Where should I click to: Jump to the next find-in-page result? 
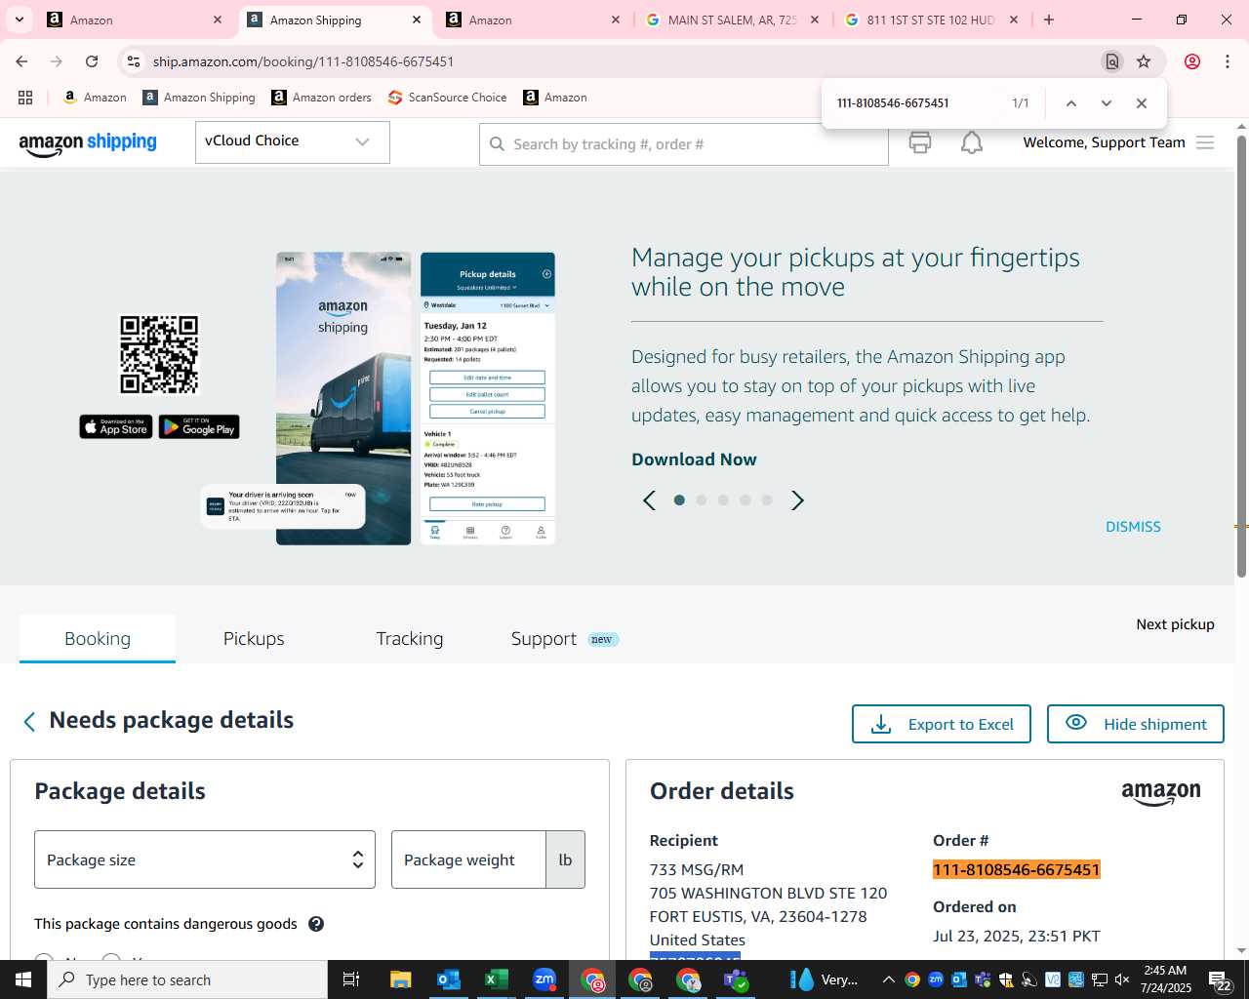1106,103
